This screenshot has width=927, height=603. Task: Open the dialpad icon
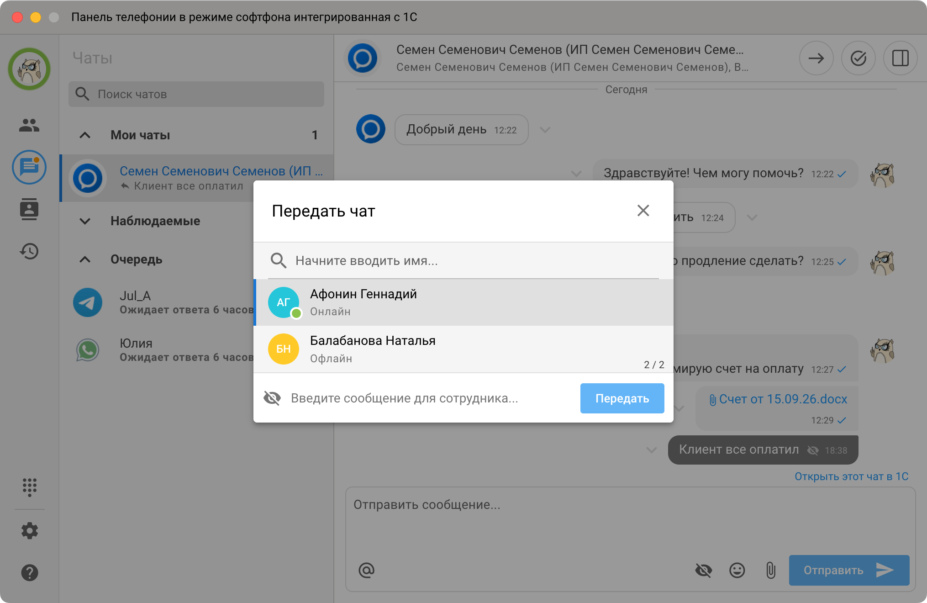click(x=29, y=487)
